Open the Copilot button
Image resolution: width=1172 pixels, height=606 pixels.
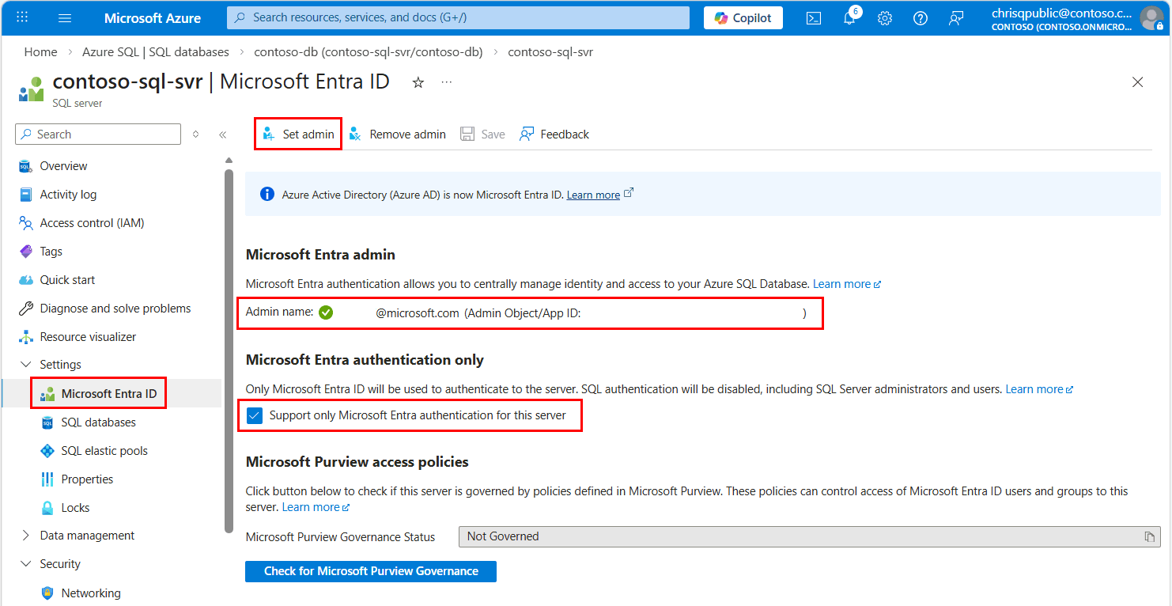pos(743,18)
